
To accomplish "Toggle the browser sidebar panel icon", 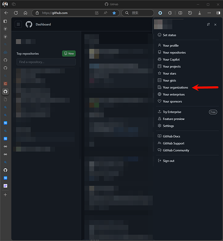I will tap(218, 13).
